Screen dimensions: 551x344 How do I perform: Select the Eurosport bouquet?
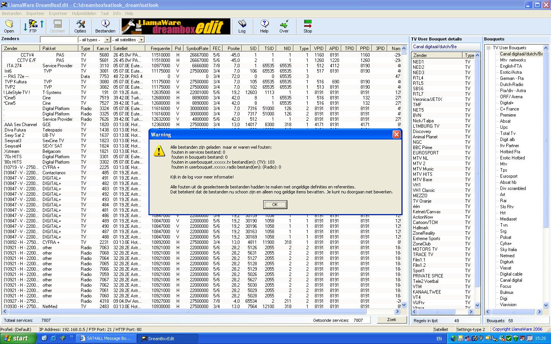click(x=509, y=176)
